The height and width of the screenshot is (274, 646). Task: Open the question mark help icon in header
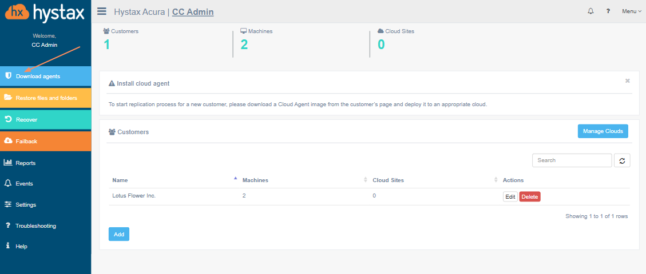coord(608,11)
